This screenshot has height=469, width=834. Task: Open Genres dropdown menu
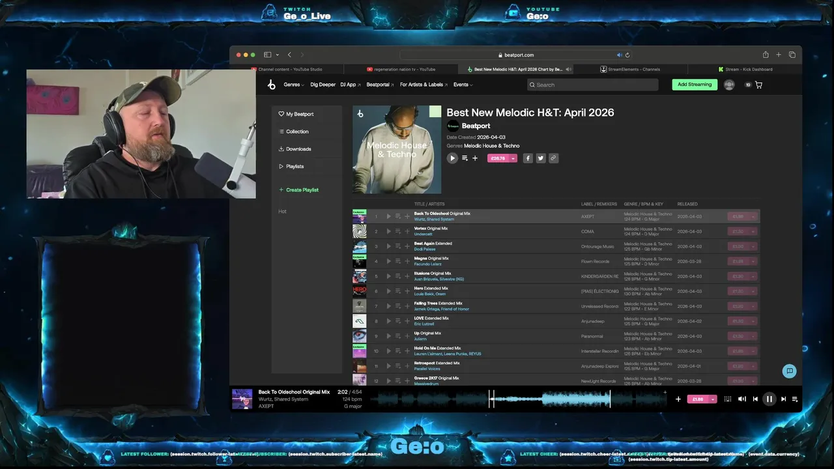point(293,85)
